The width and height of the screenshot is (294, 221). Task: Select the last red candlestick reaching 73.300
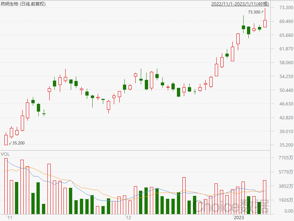pyautogui.click(x=265, y=18)
